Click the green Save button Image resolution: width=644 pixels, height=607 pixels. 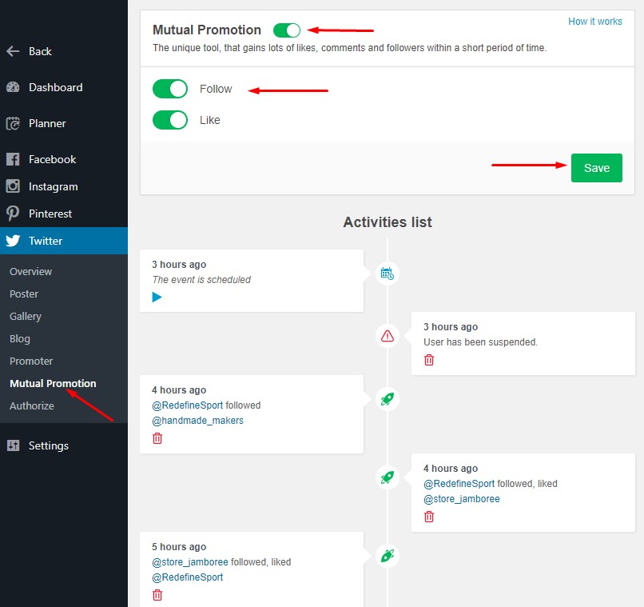[x=596, y=168]
